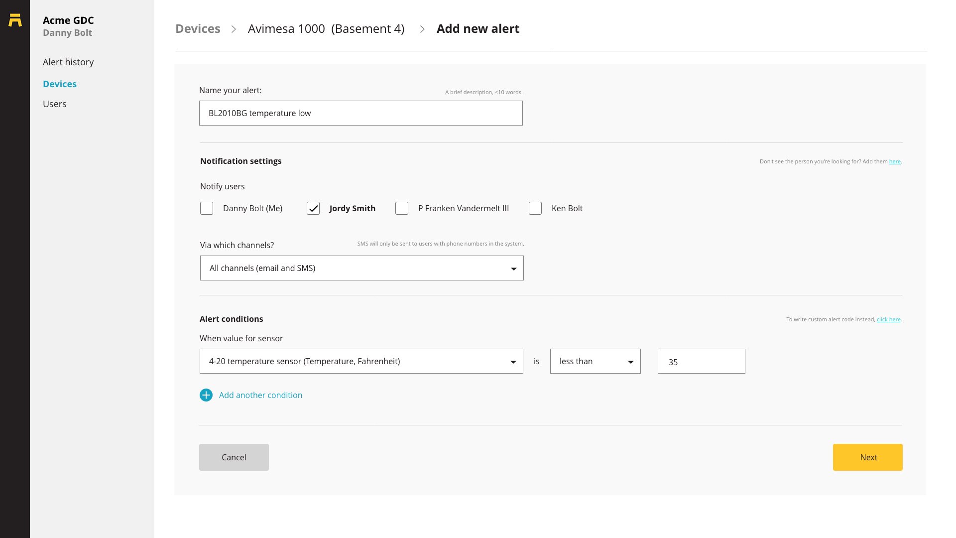Check the P Franken Vandermelt III checkbox
956x538 pixels.
402,208
